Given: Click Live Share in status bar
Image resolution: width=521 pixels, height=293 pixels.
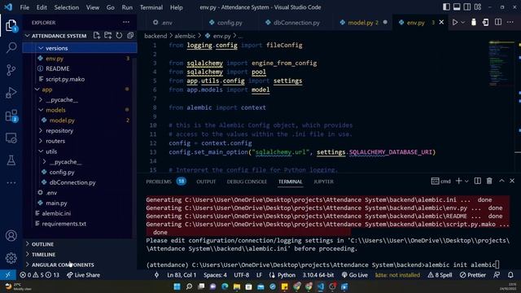Looking at the screenshot, I should coord(83,275).
